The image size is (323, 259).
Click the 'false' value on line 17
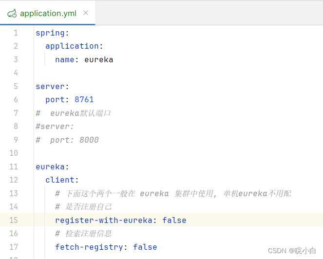click(145, 247)
